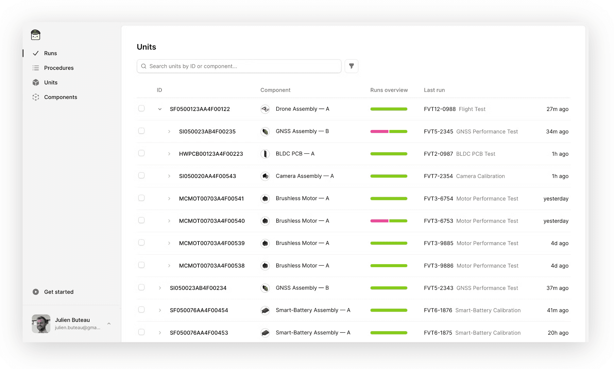
Task: Open run FVT12-0988 Flight Test
Action: click(455, 109)
